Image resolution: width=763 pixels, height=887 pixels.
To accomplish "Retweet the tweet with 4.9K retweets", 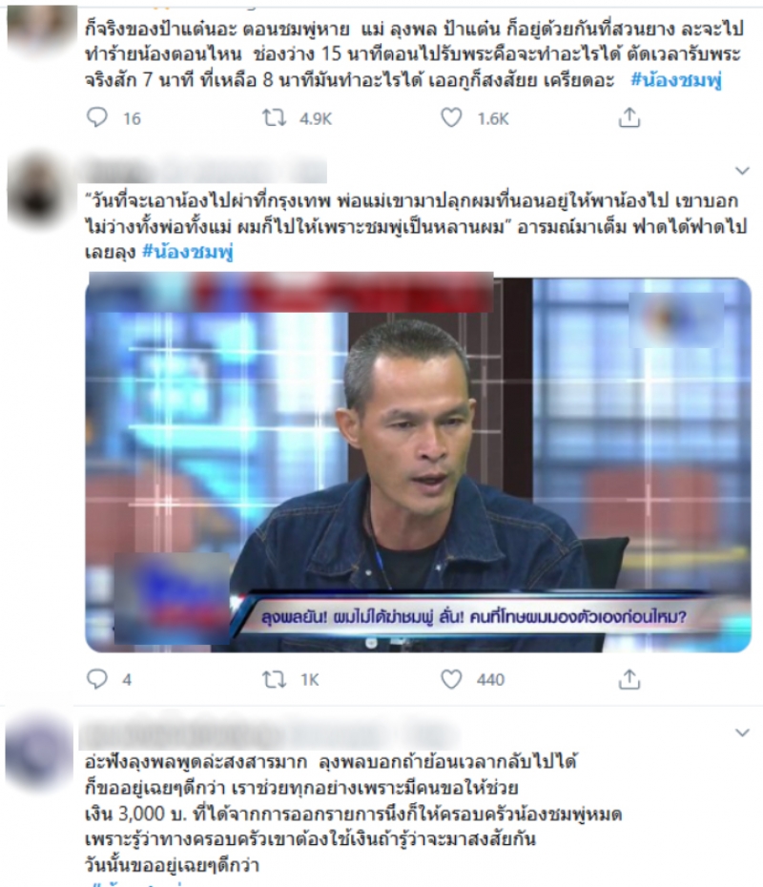I will 274,117.
